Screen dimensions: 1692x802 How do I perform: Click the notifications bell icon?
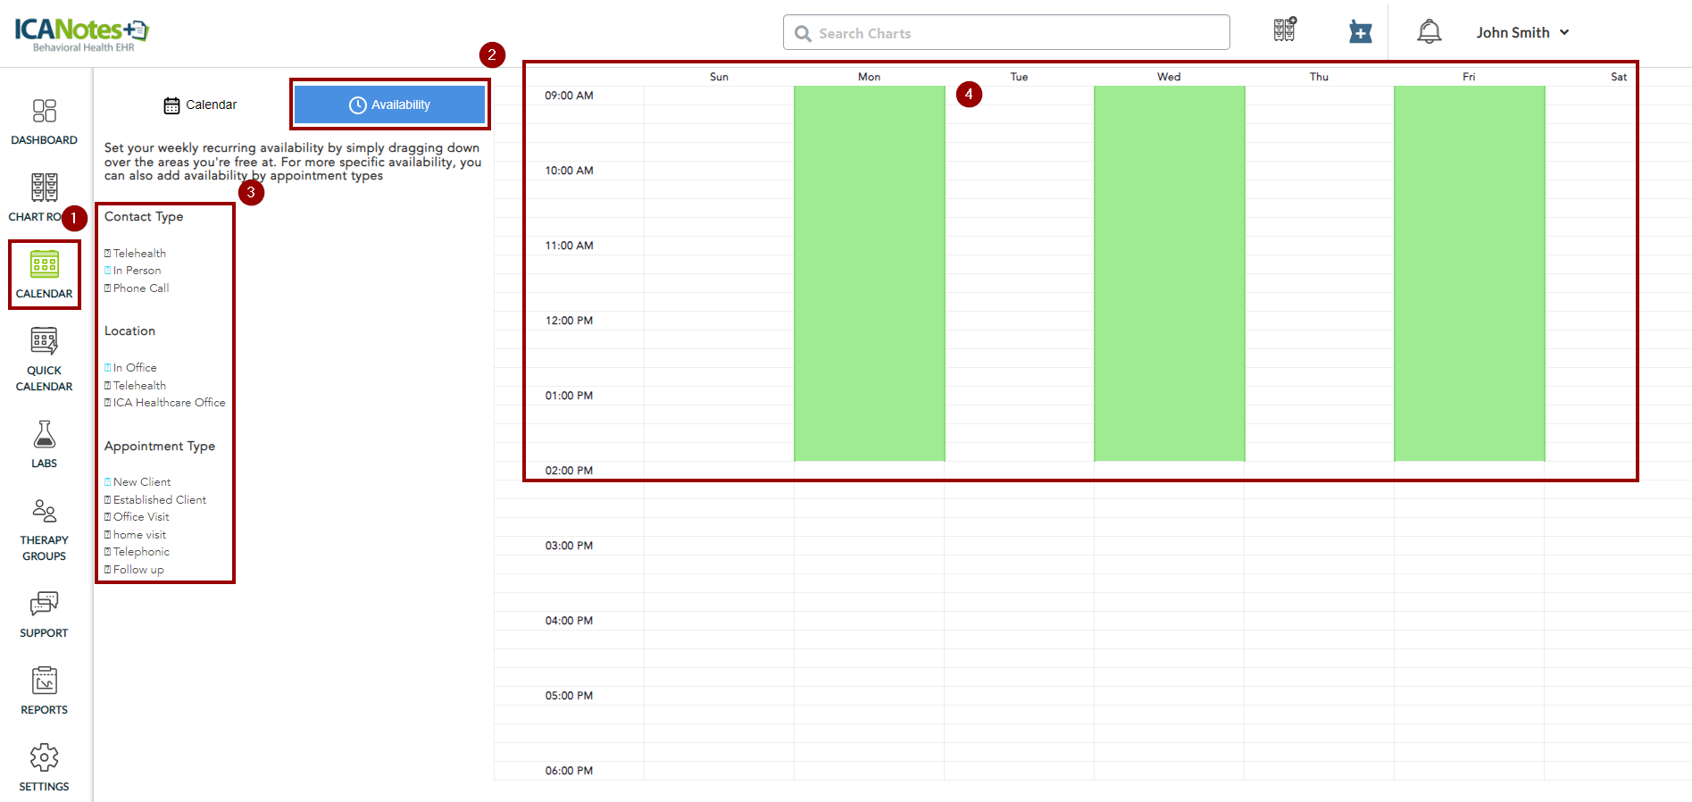(1429, 32)
